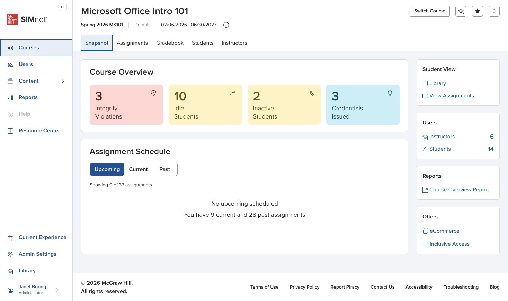Click the Reports bar chart icon
This screenshot has height=301, width=508.
10,98
